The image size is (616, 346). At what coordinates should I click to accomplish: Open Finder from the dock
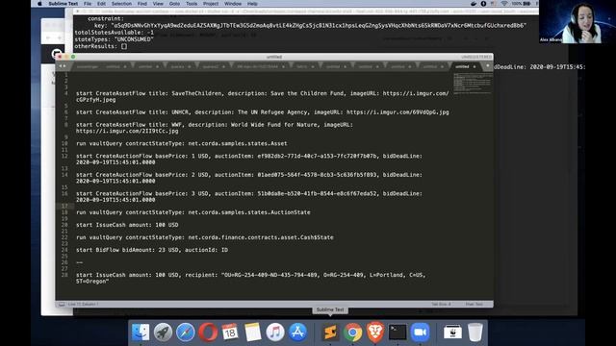141,332
